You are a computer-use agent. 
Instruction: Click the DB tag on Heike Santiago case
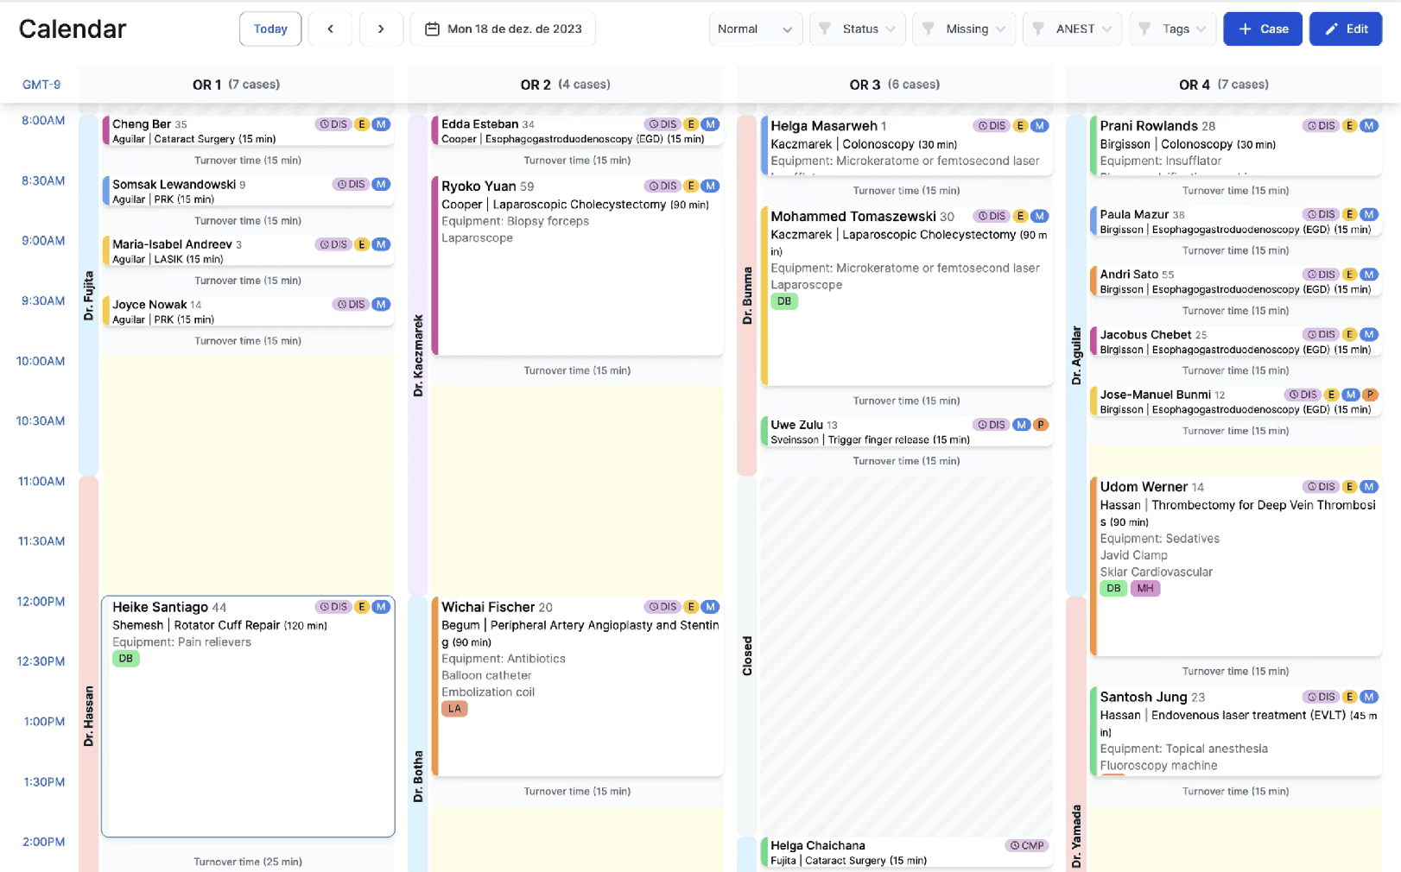click(x=126, y=659)
